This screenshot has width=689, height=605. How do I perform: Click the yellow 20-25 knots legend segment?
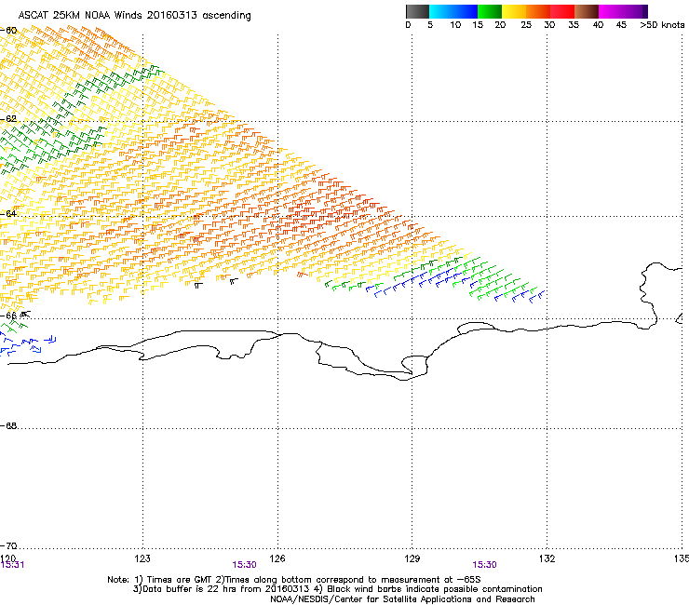pyautogui.click(x=514, y=11)
